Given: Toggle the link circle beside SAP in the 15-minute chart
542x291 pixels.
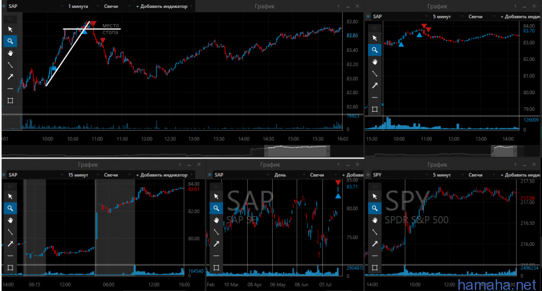Looking at the screenshot, I should (4, 175).
